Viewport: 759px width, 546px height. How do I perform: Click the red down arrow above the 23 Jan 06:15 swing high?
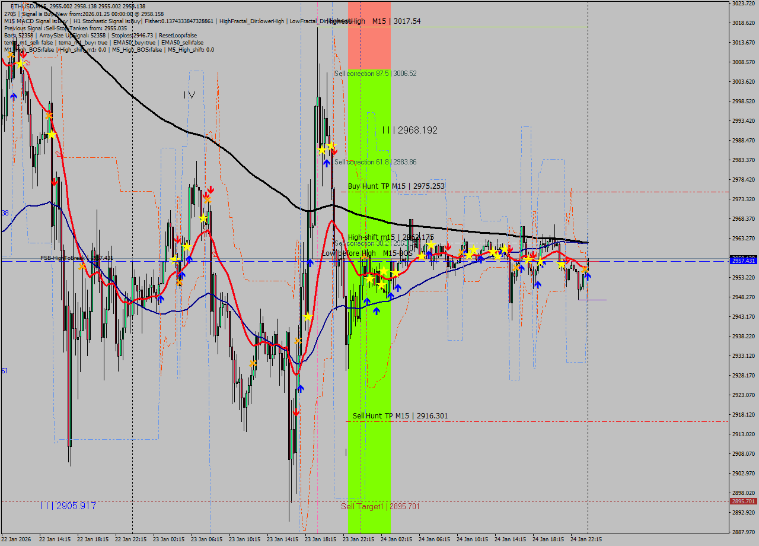pos(211,190)
